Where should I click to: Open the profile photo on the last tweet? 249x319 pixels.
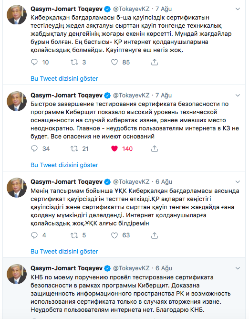point(17,274)
